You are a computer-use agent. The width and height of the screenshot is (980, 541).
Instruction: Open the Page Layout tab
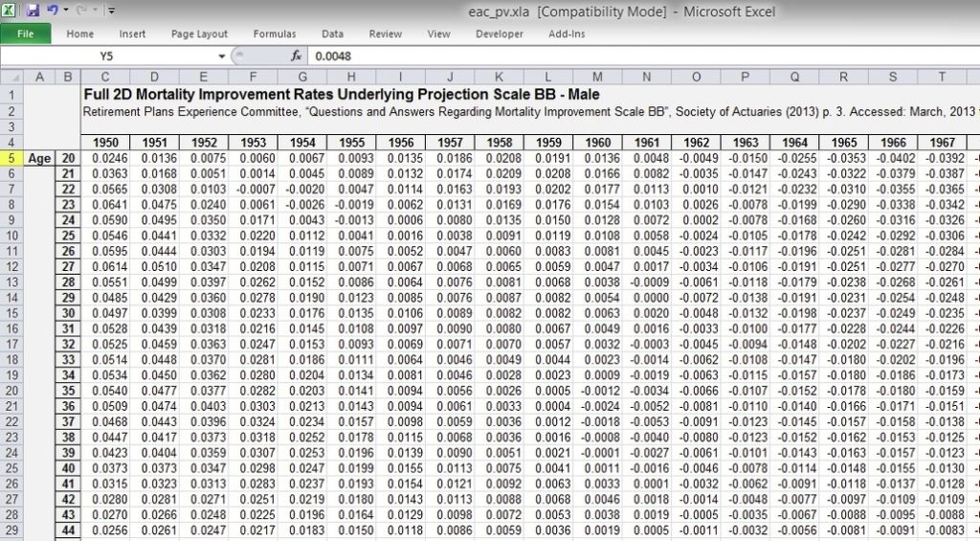click(x=199, y=34)
